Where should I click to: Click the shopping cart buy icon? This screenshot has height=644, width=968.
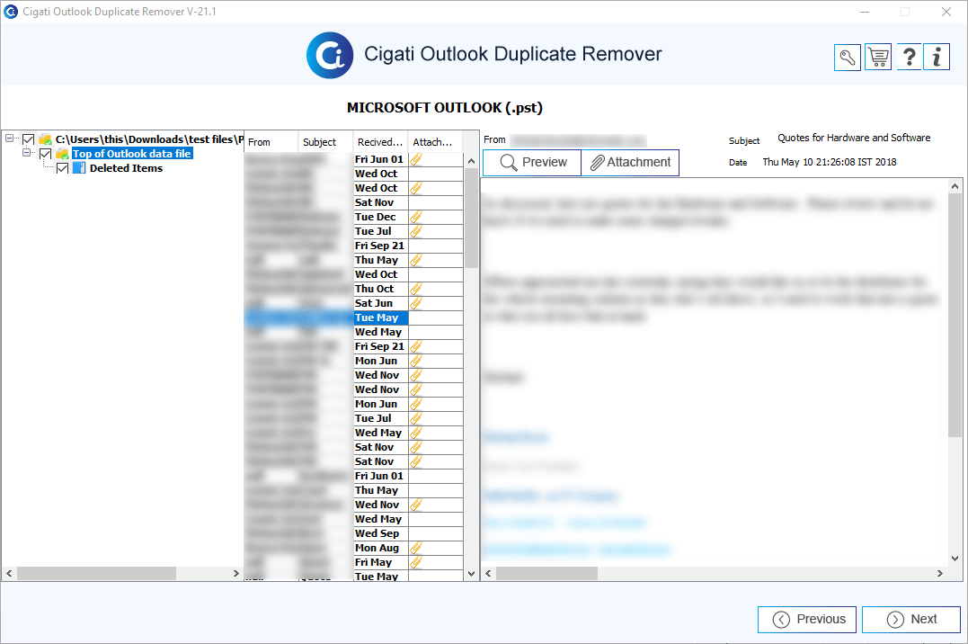click(878, 58)
